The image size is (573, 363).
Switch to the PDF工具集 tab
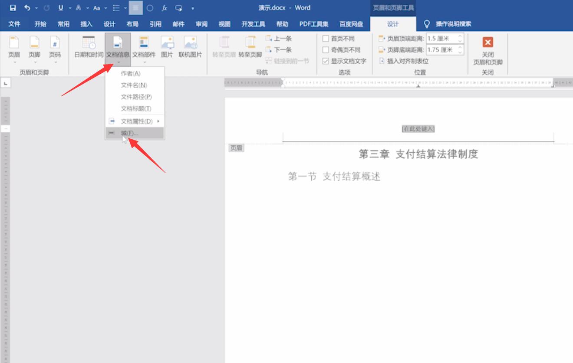pyautogui.click(x=314, y=24)
